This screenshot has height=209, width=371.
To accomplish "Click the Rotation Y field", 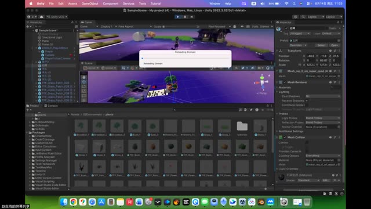I will [x=323, y=60].
